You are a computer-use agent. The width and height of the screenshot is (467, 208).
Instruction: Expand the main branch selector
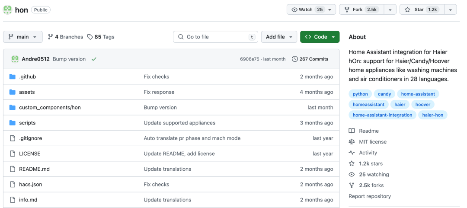(x=23, y=37)
